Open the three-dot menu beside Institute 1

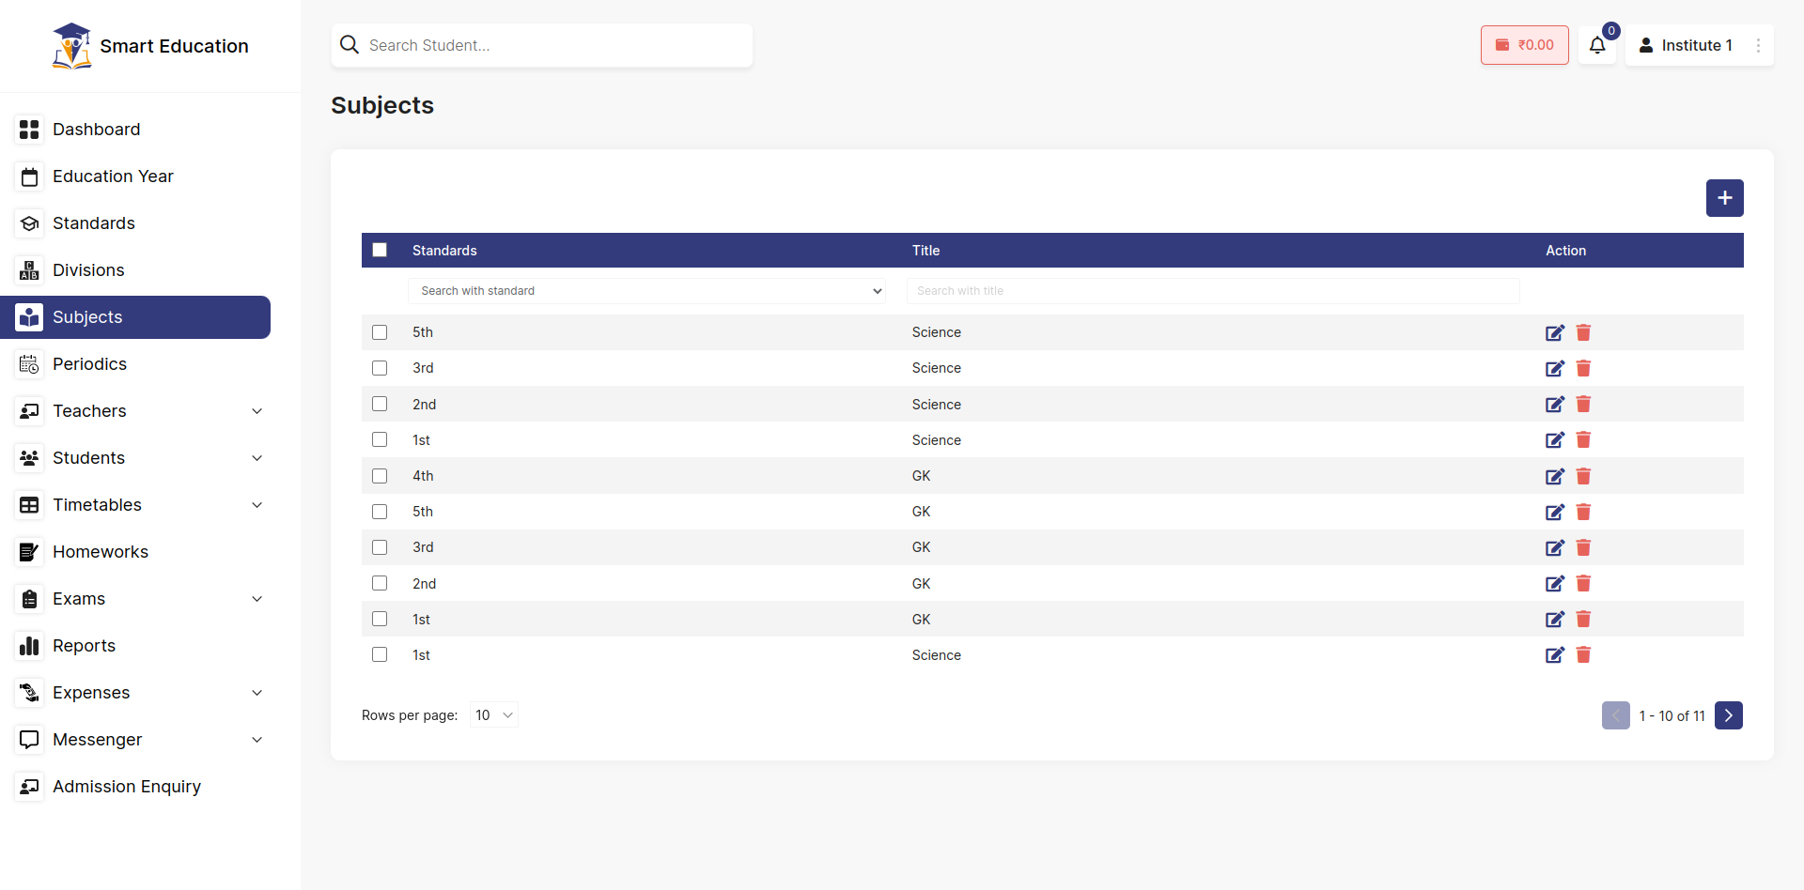[x=1758, y=45]
